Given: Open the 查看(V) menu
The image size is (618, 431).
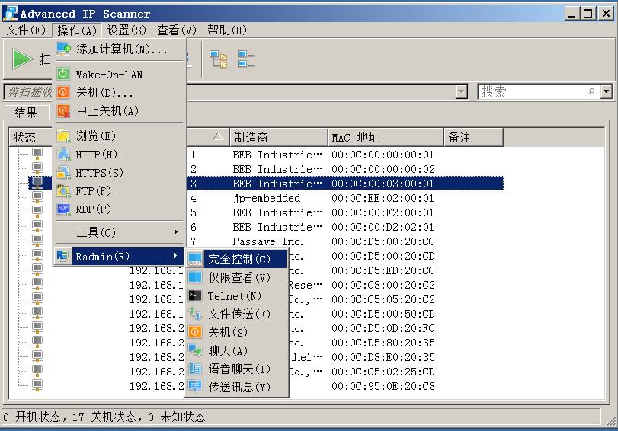Looking at the screenshot, I should 177,30.
